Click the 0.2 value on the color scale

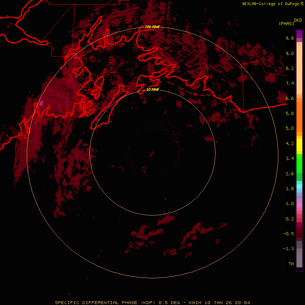point(290,219)
